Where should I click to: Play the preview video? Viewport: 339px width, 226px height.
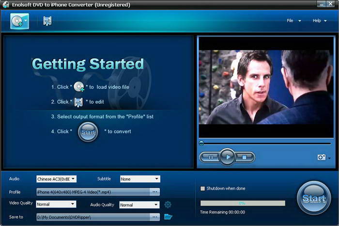227,157
